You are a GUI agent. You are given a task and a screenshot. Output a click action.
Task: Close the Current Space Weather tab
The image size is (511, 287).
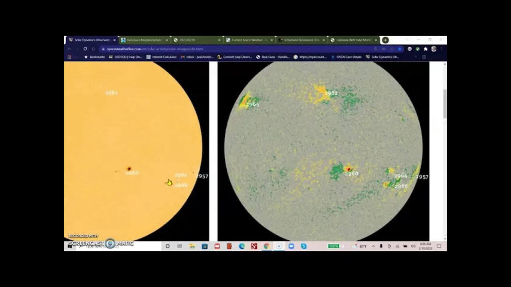tap(272, 40)
